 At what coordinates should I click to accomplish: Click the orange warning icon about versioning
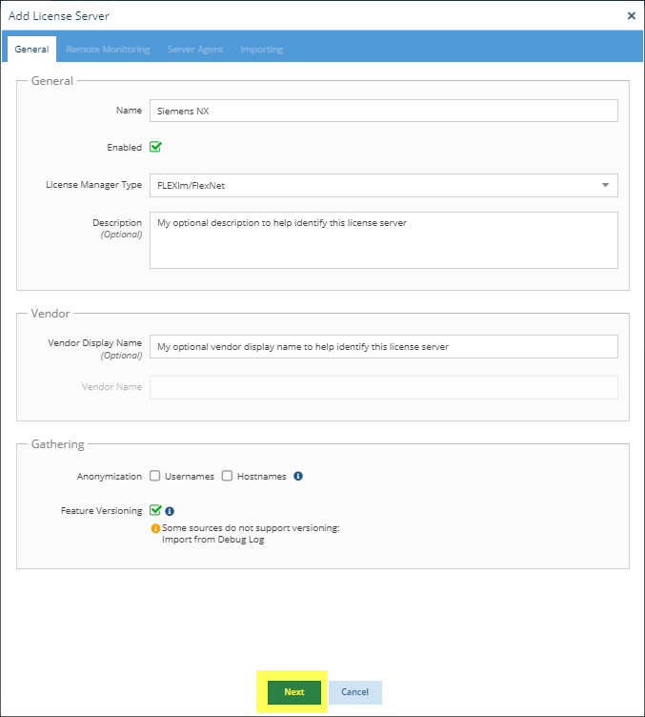[155, 528]
